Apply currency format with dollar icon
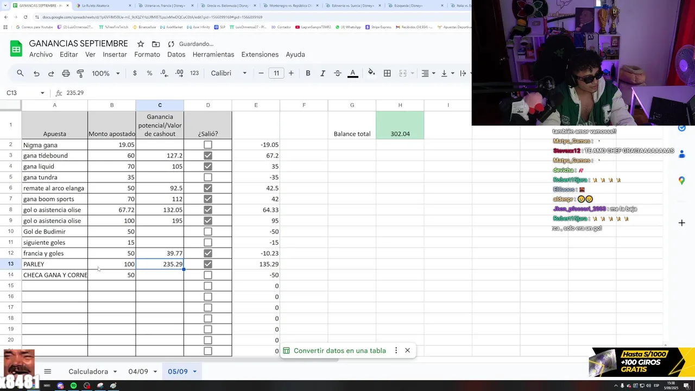The image size is (695, 391). [x=135, y=73]
